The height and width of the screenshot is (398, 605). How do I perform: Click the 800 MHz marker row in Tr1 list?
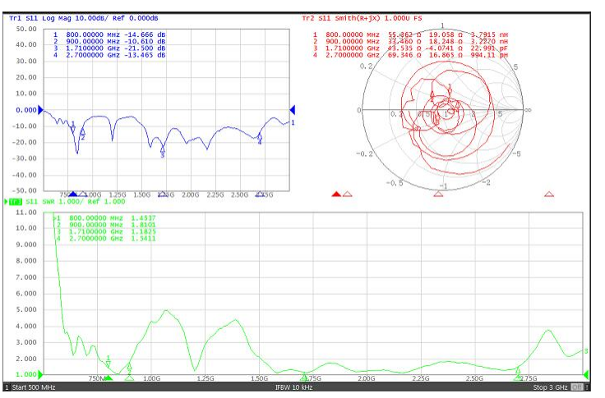pos(109,34)
